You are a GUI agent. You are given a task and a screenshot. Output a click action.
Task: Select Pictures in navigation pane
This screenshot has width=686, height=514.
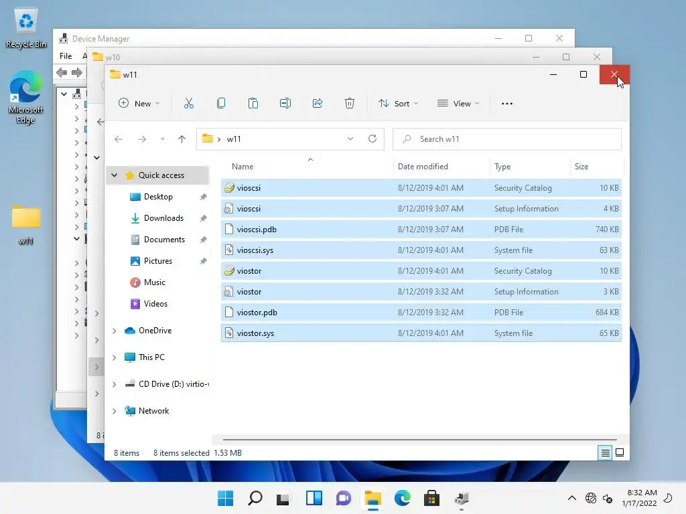pyautogui.click(x=158, y=261)
